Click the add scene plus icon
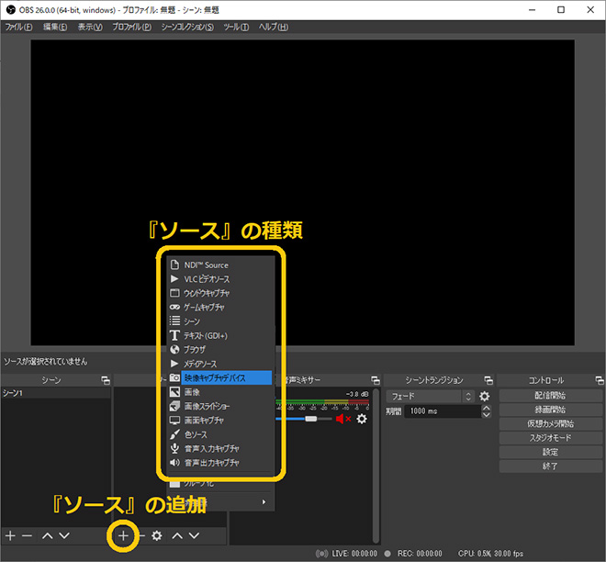 [x=10, y=535]
